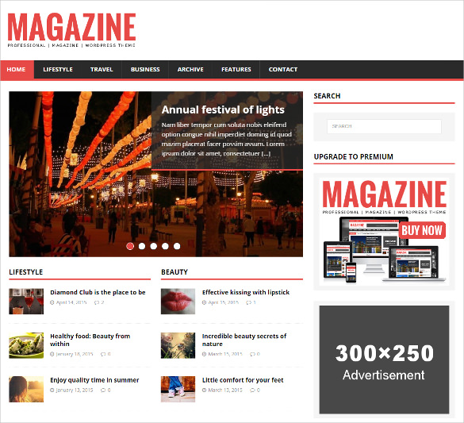
Task: Select the fourth slider dot
Action: click(165, 246)
